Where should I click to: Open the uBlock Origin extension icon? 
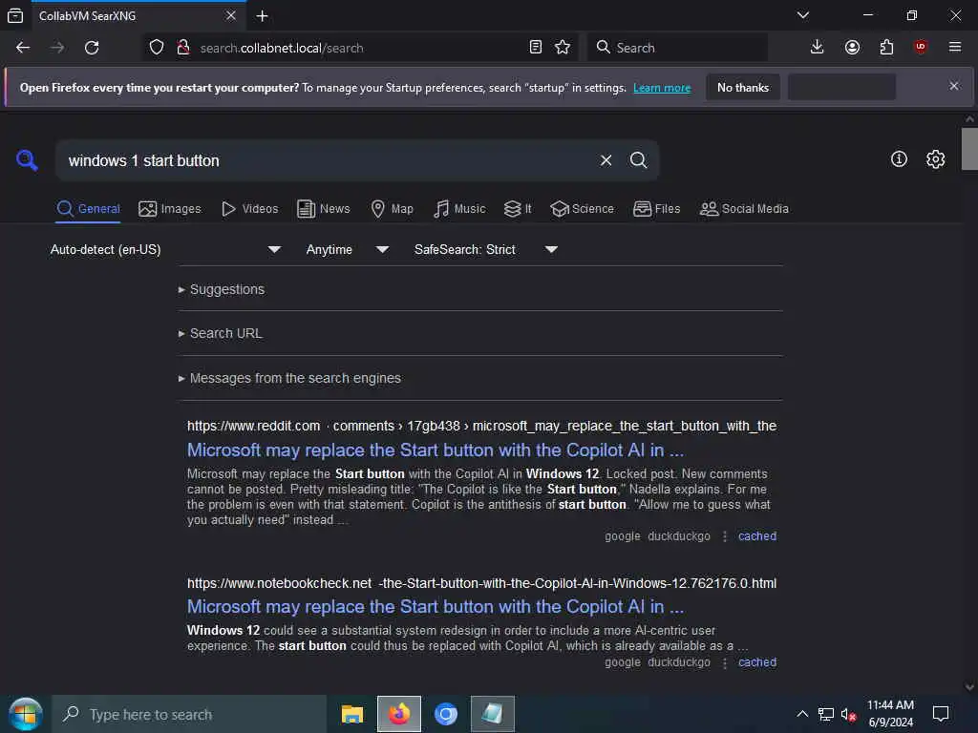click(x=921, y=48)
